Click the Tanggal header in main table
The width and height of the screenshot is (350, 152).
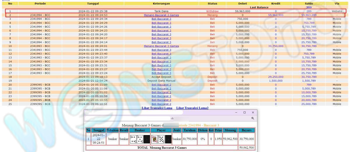[x=93, y=4]
